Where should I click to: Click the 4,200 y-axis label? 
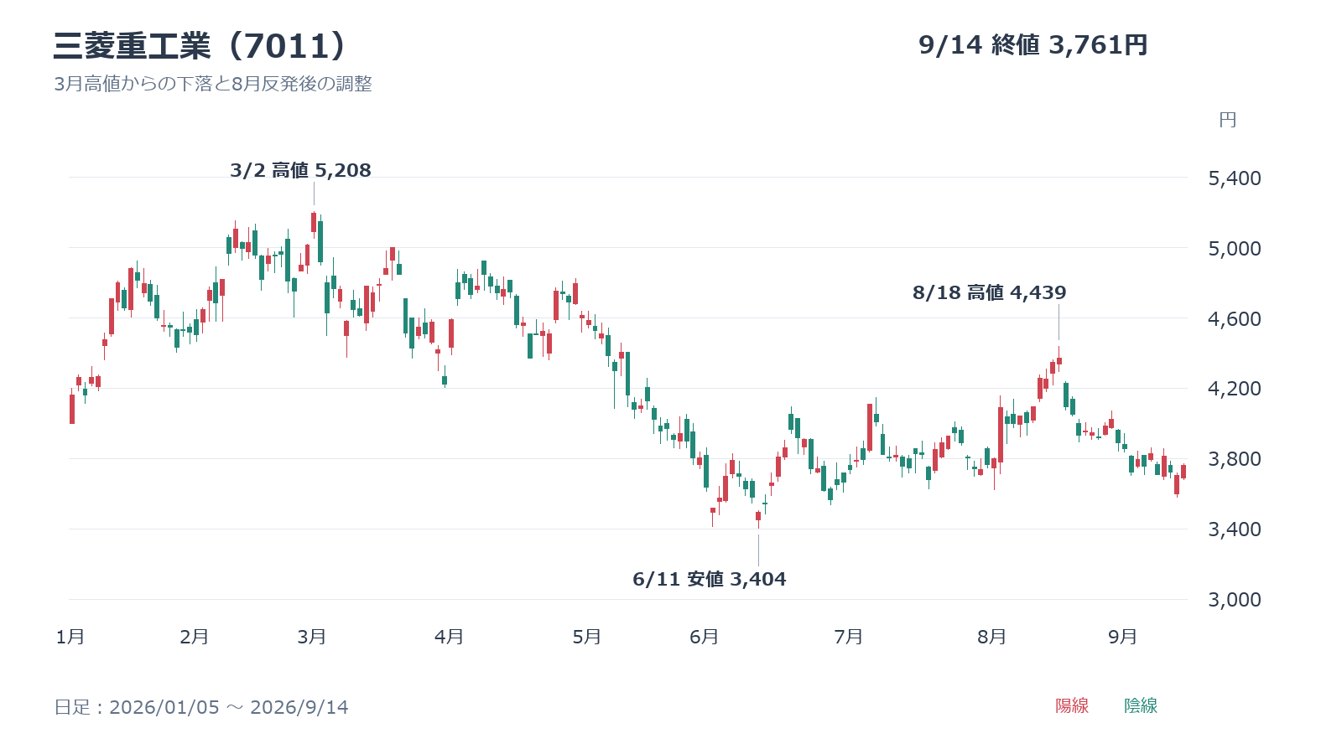(1234, 389)
